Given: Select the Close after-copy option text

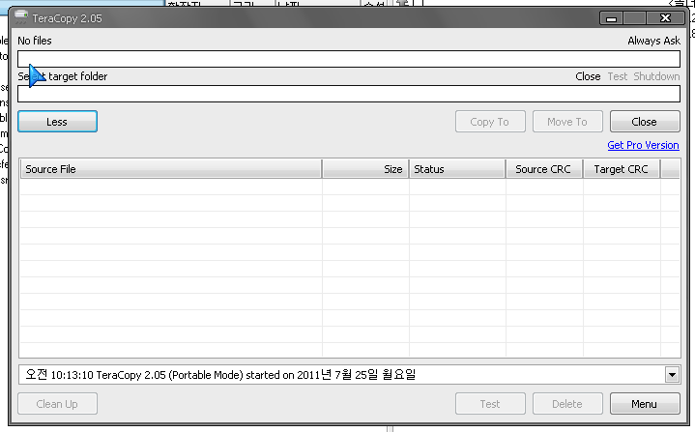Looking at the screenshot, I should [x=588, y=76].
